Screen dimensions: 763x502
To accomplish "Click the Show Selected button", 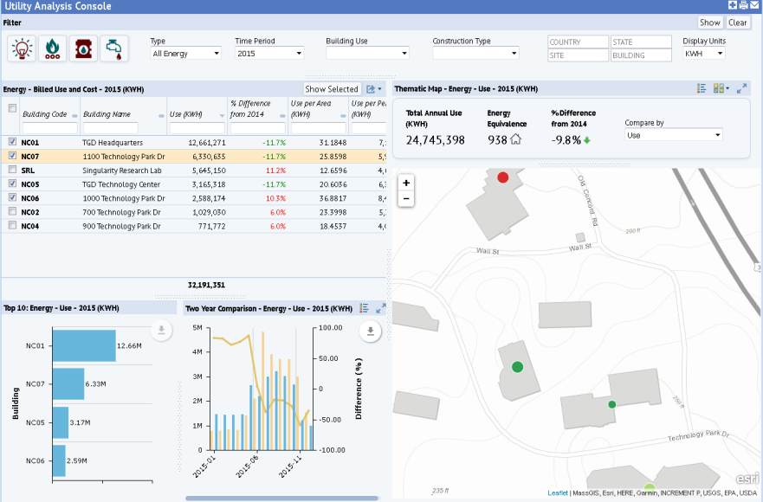I will 332,89.
